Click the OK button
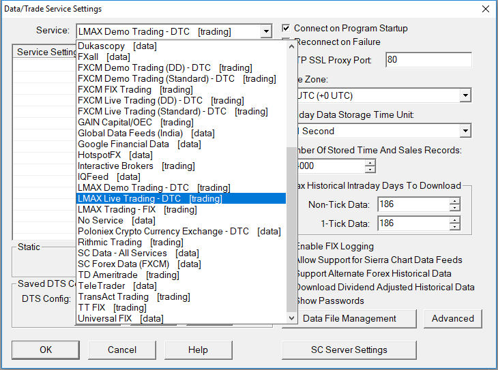 (x=46, y=350)
